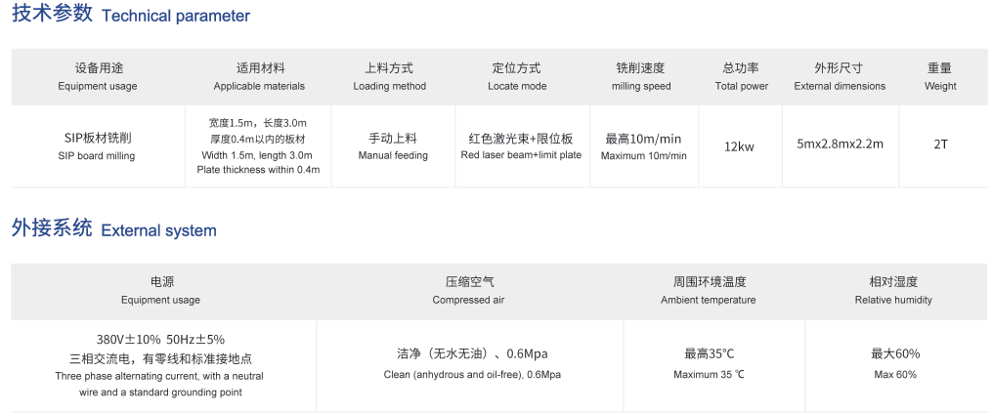
Task: Click the Total power column header
Action: (741, 76)
